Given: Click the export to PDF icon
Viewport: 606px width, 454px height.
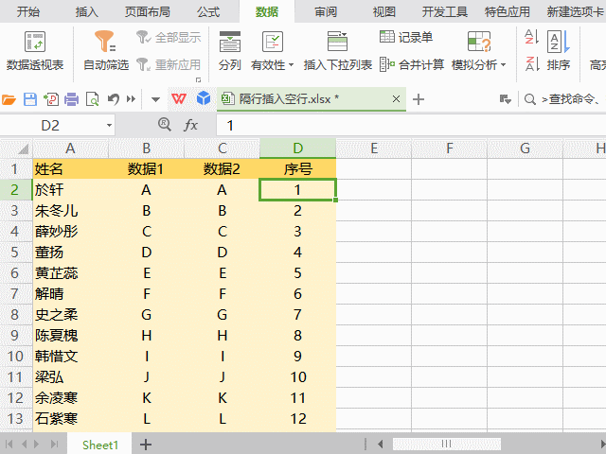Looking at the screenshot, I should (51, 99).
